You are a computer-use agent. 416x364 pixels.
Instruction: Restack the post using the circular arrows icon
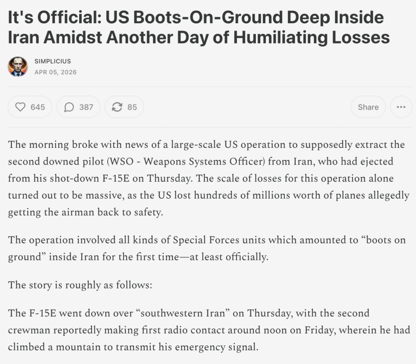[x=117, y=107]
